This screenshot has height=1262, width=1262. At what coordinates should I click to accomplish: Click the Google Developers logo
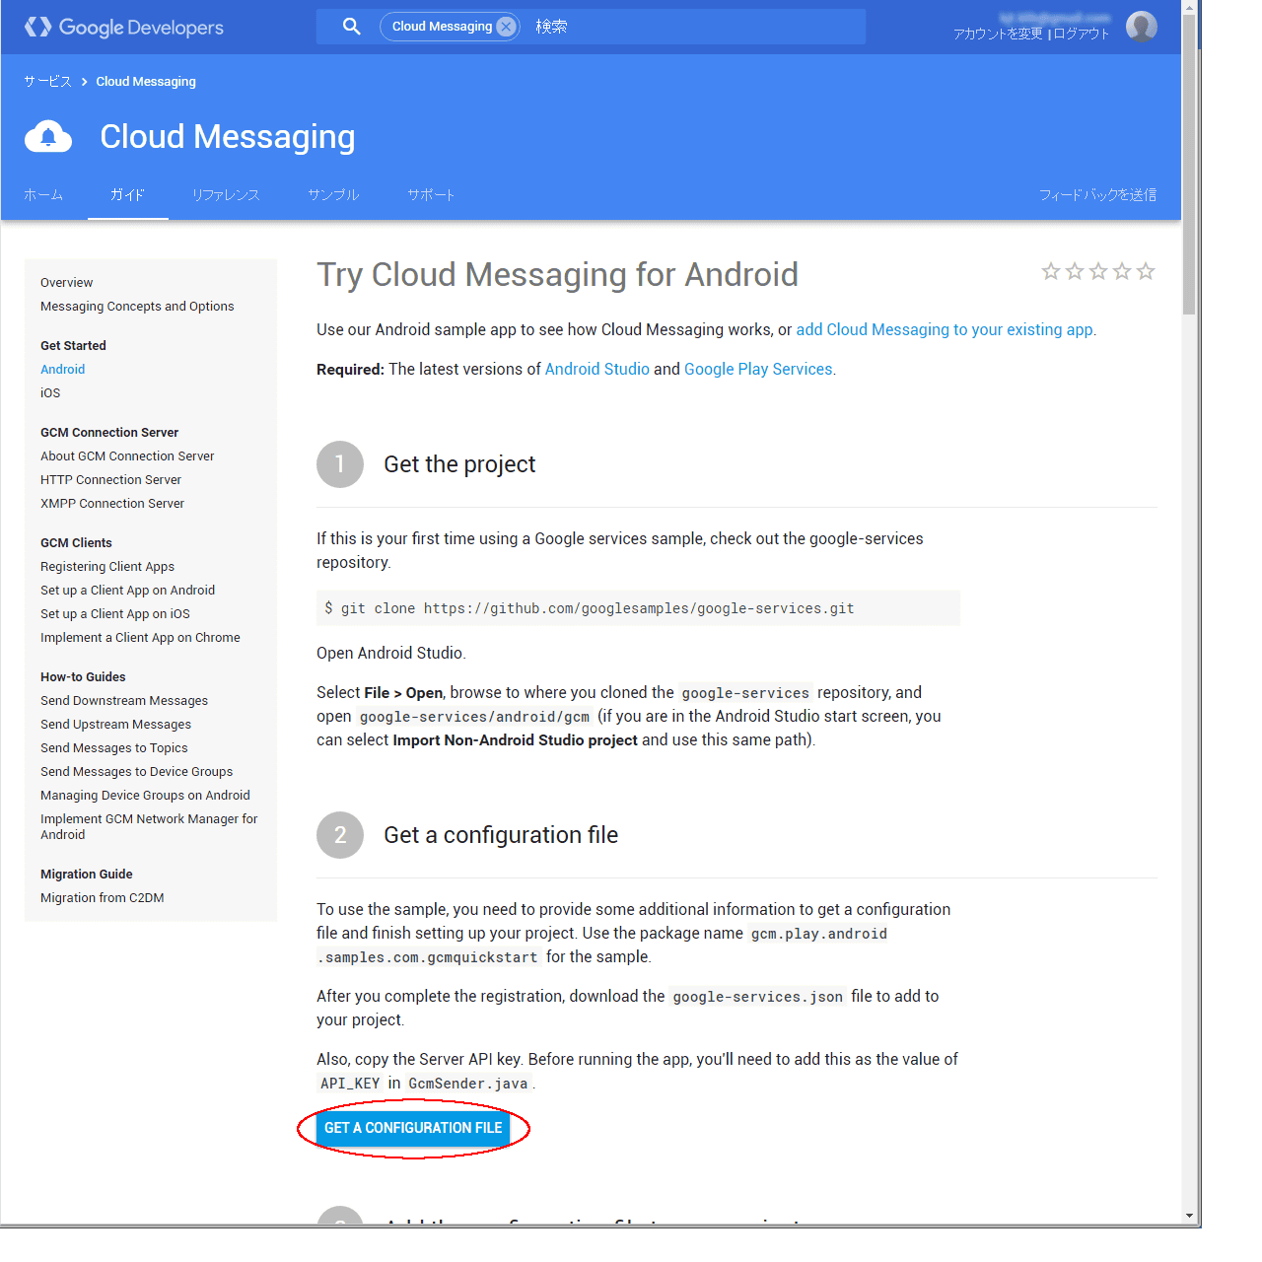coord(124,28)
